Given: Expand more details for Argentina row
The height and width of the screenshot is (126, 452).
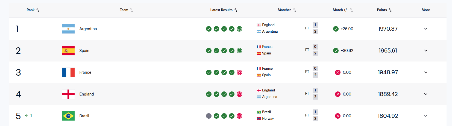Looking at the screenshot, I should (x=426, y=29).
